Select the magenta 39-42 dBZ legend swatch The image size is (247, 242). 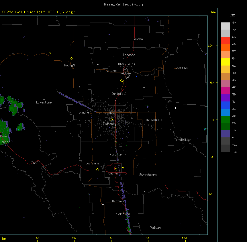pyautogui.click(x=225, y=91)
